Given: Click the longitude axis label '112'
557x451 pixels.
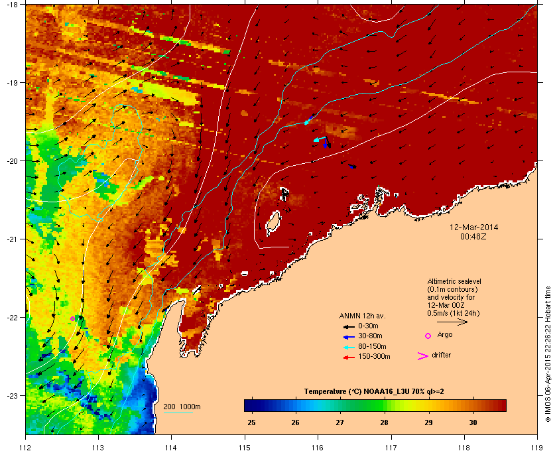Looking at the screenshot, I should pyautogui.click(x=26, y=447).
